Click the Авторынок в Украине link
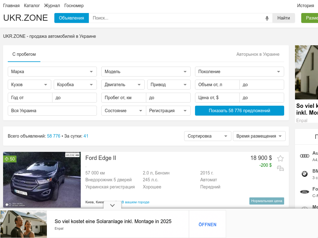The width and height of the screenshot is (318, 238). point(258,54)
